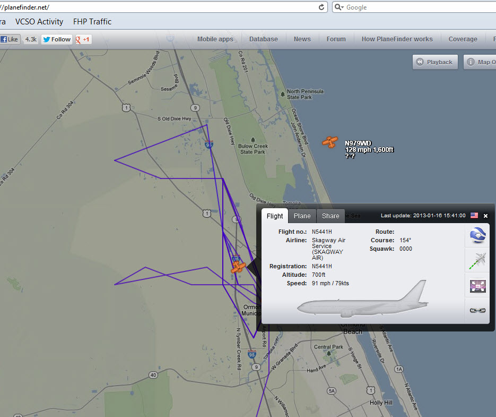Select the orange N5441H plane on the map
This screenshot has width=496, height=417.
tap(238, 267)
